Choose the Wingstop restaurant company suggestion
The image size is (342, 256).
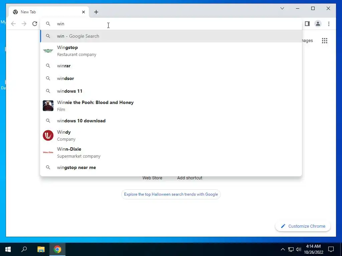click(x=171, y=51)
